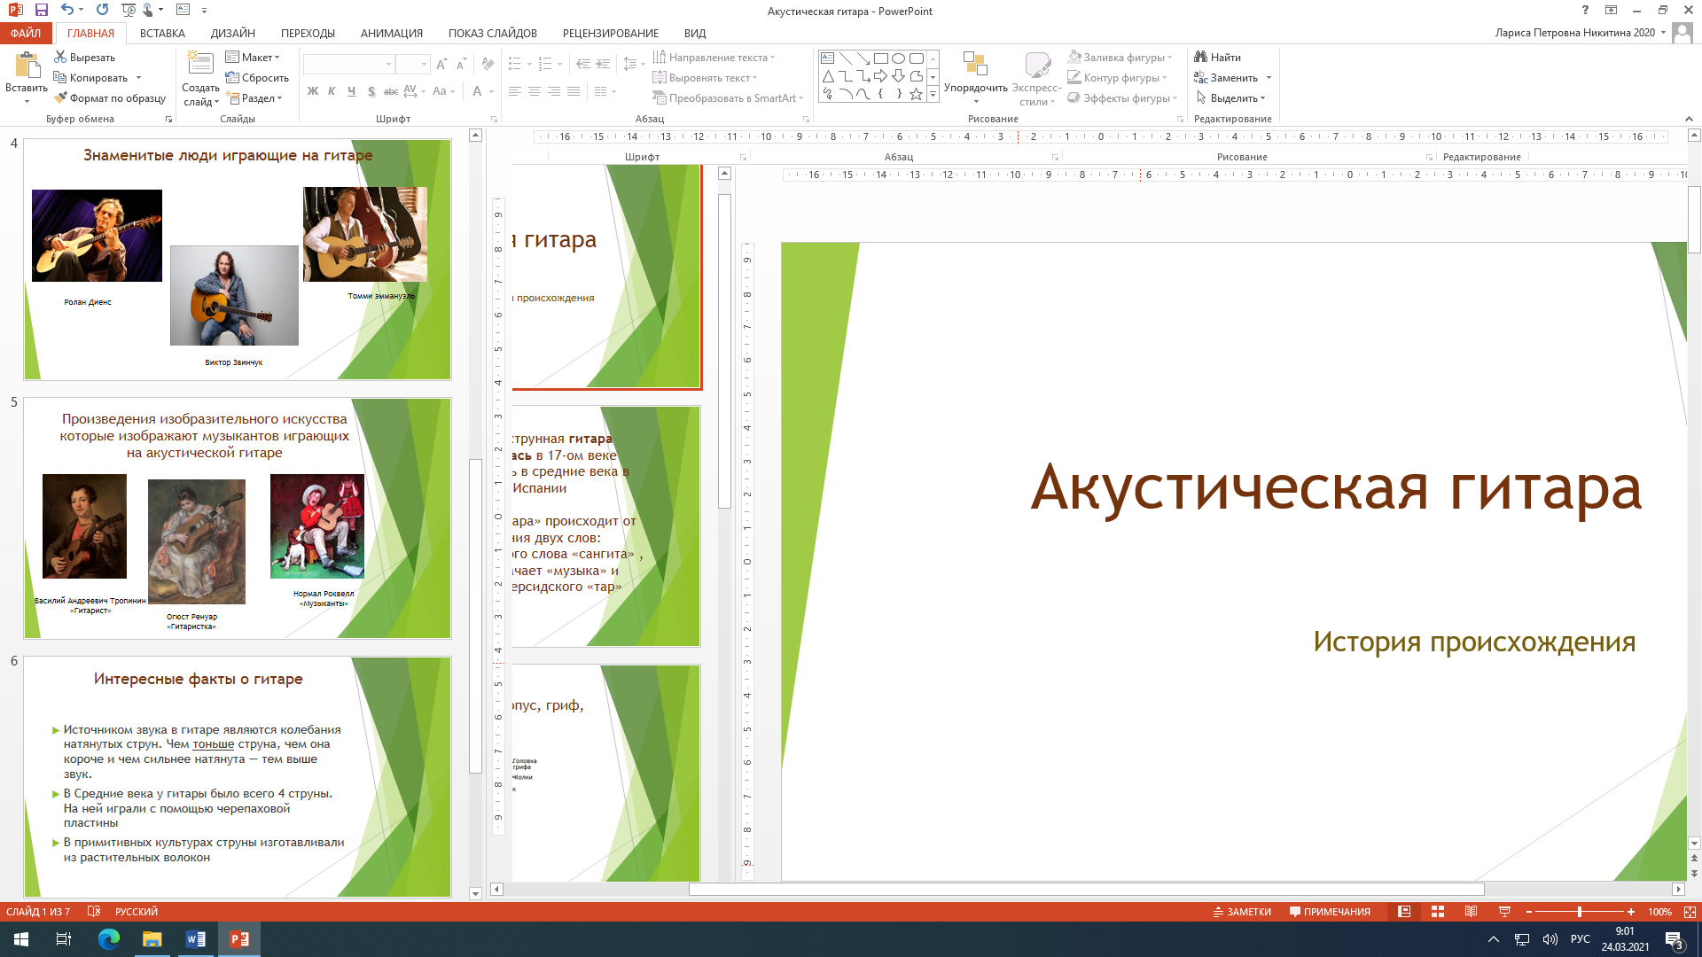The image size is (1702, 957).
Task: Select the straight Line shape
Action: (x=845, y=58)
